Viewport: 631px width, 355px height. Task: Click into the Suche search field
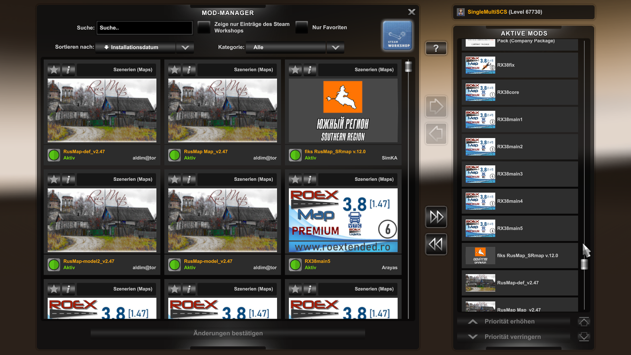[x=144, y=28]
